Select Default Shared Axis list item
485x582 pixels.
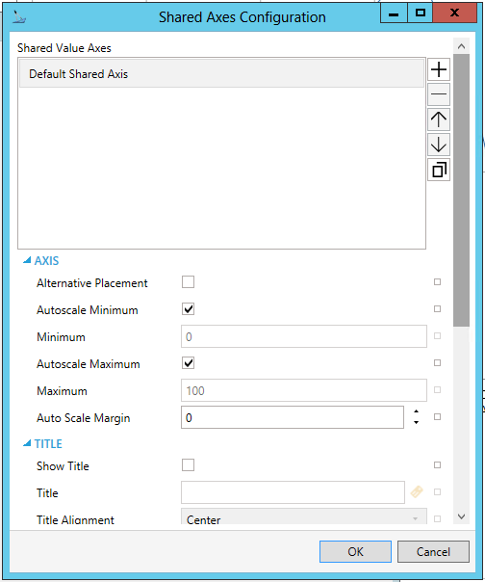point(221,74)
